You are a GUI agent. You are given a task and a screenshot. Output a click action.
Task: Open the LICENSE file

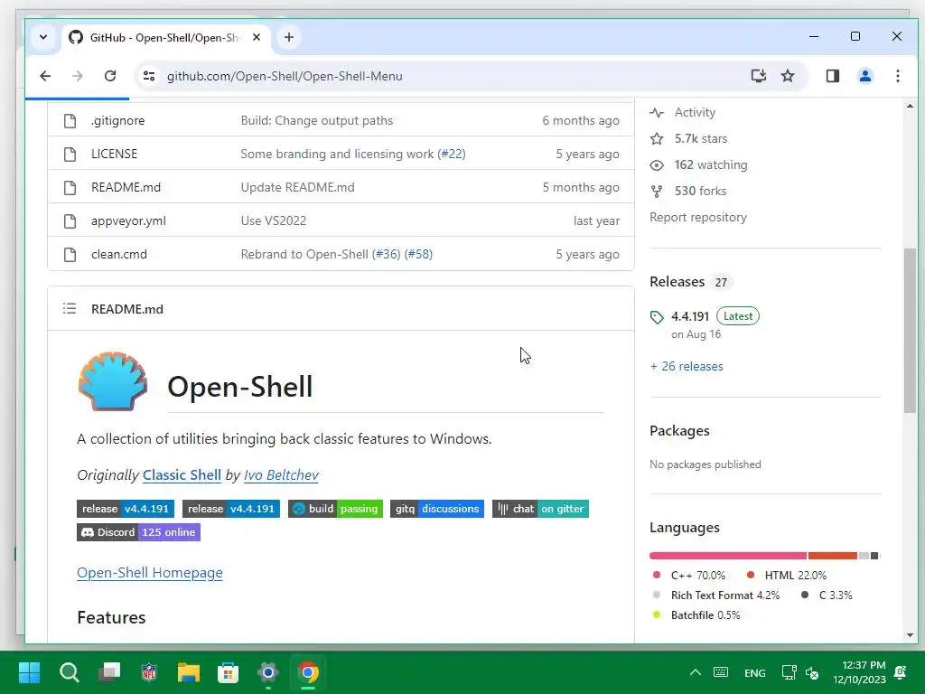coord(114,154)
